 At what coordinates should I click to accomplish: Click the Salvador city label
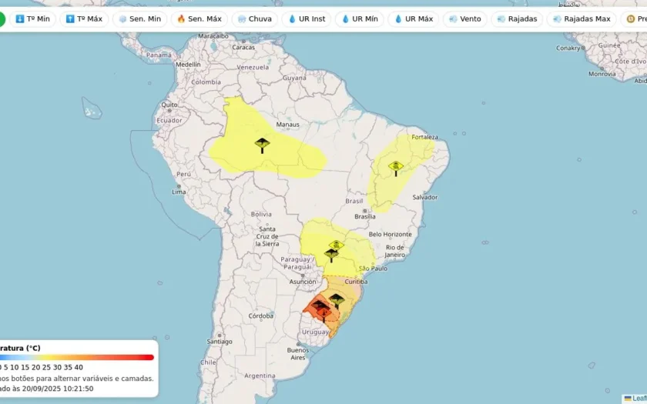click(425, 198)
